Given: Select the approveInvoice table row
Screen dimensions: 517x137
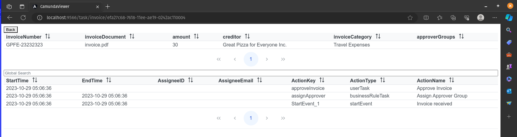Looking at the screenshot, I should (x=251, y=88).
